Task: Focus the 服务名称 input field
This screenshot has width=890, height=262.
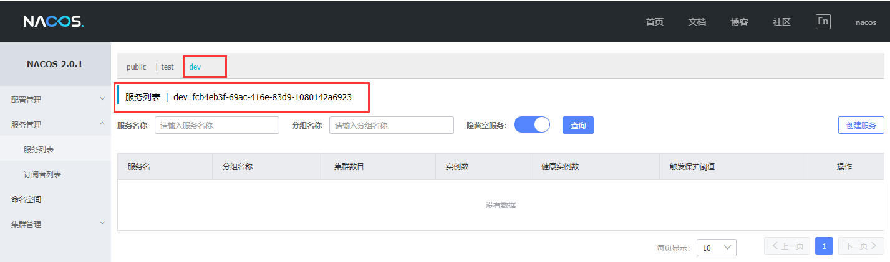Action: 217,125
